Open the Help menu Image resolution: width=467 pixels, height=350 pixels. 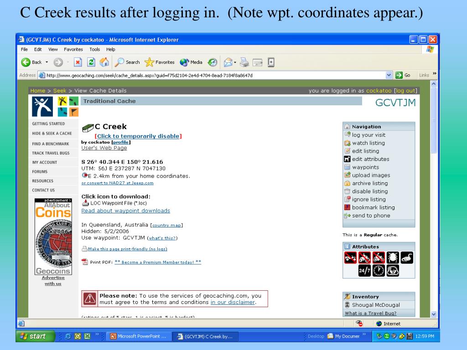pos(111,49)
